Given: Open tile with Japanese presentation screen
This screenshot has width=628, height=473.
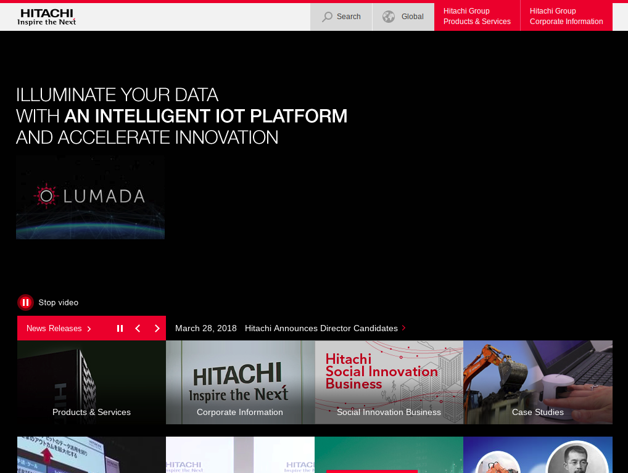Looking at the screenshot, I should [x=91, y=455].
